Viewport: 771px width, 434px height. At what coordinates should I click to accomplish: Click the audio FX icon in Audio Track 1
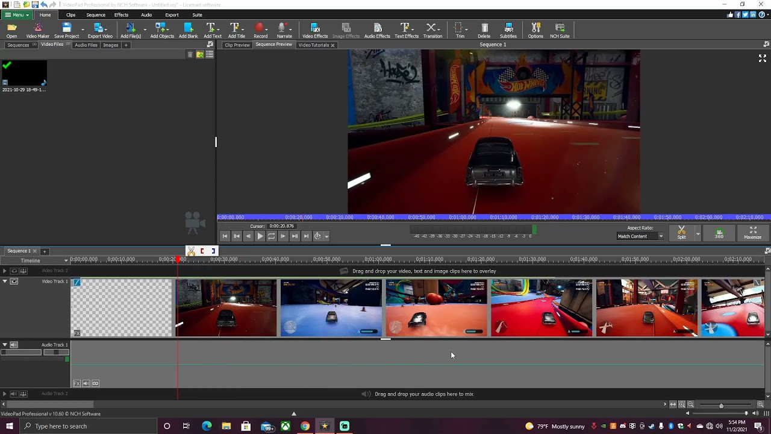[x=76, y=383]
